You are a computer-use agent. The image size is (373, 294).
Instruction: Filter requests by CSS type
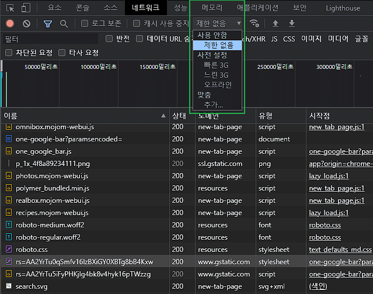pyautogui.click(x=289, y=39)
